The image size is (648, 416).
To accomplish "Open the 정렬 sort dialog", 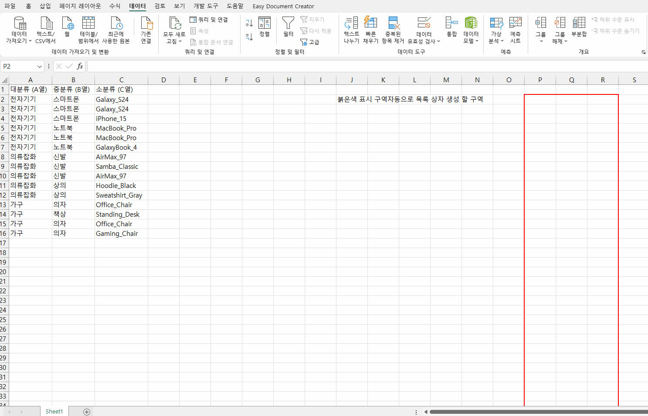I will [x=265, y=27].
